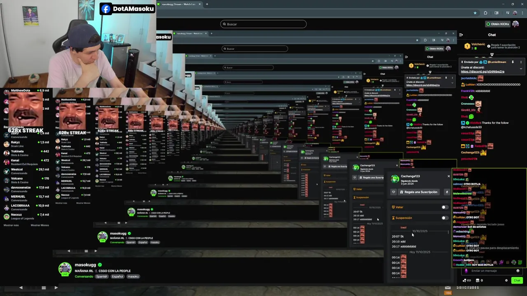The width and height of the screenshot is (527, 296).
Task: Click the Buscar search field
Action: 263,24
